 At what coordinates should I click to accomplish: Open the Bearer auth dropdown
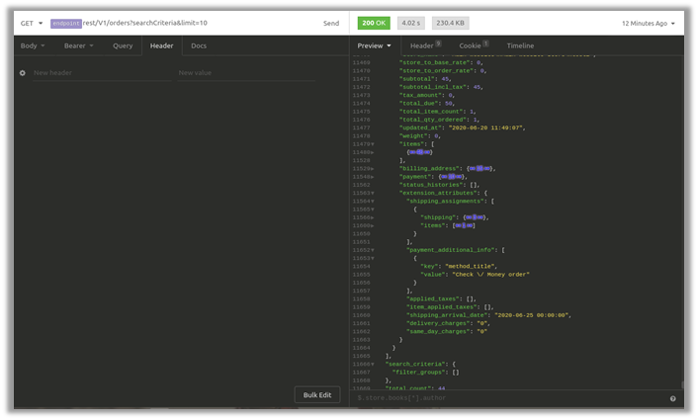78,45
